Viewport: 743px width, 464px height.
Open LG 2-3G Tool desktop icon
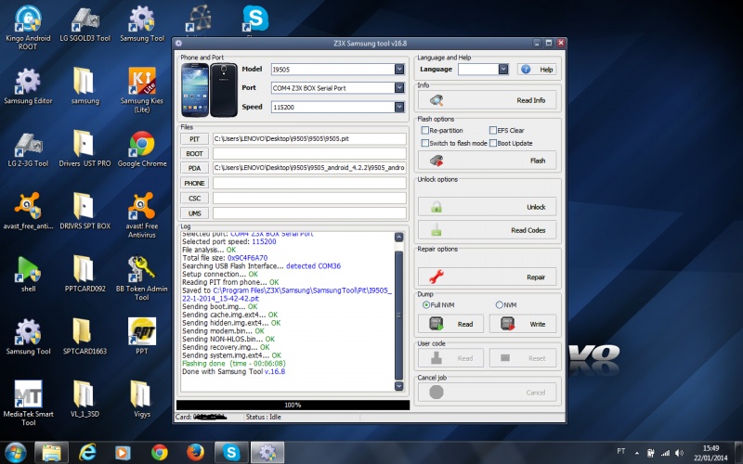coord(28,149)
